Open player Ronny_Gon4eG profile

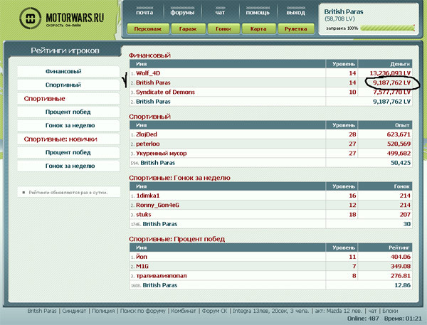click(x=157, y=205)
